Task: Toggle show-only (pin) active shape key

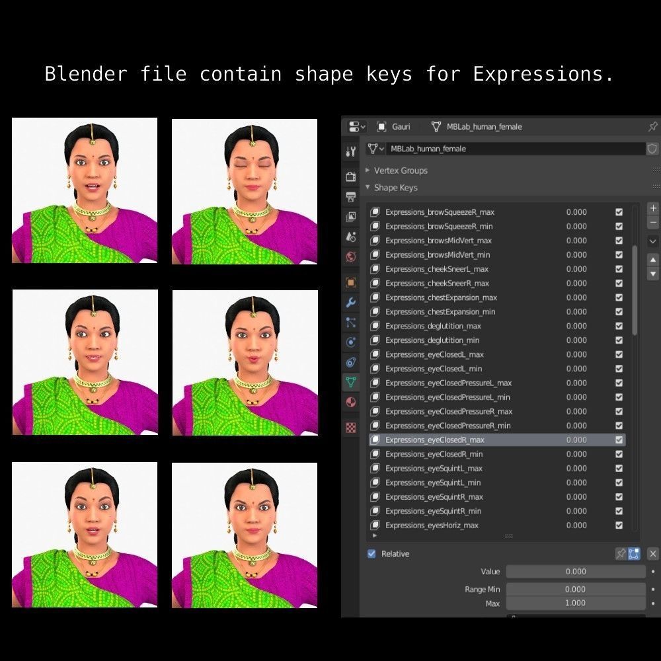Action: 621,554
